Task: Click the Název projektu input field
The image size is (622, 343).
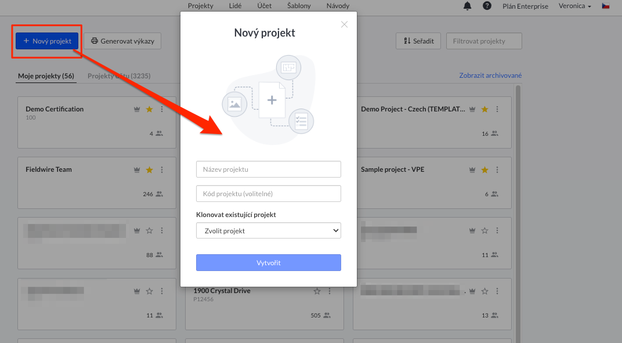Action: click(269, 169)
